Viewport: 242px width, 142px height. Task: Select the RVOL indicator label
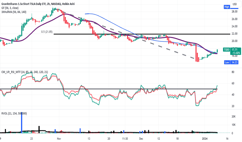[x=14, y=113]
